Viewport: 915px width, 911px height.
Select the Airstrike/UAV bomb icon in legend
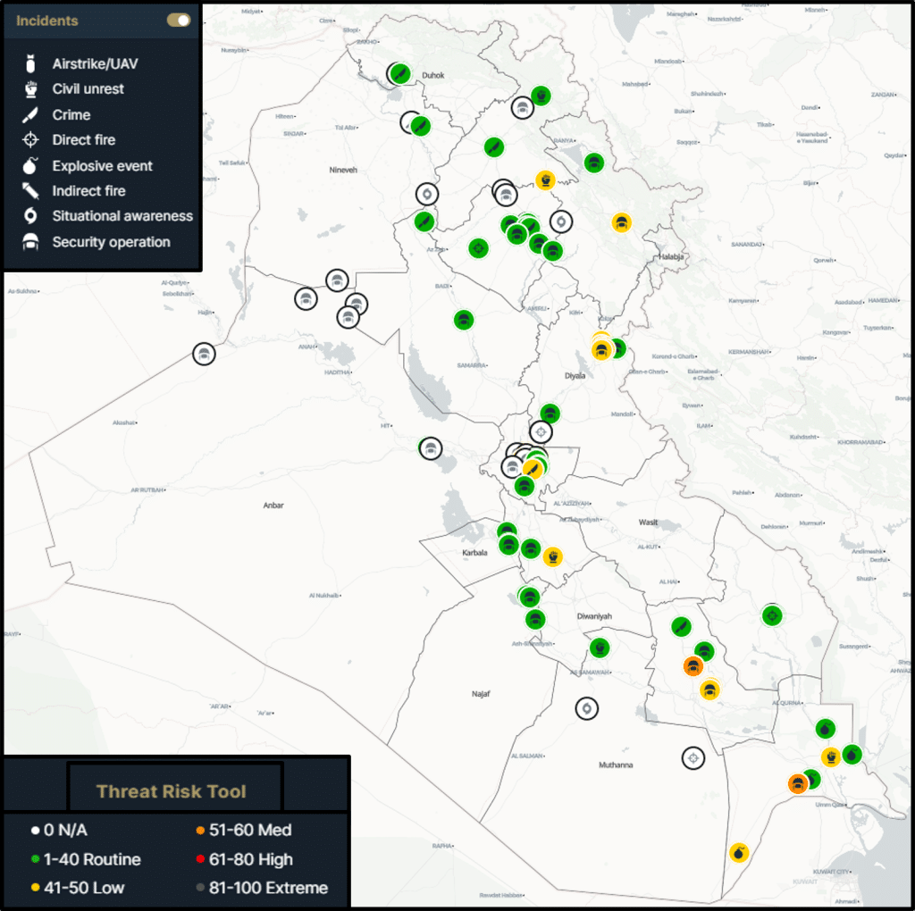click(x=31, y=64)
